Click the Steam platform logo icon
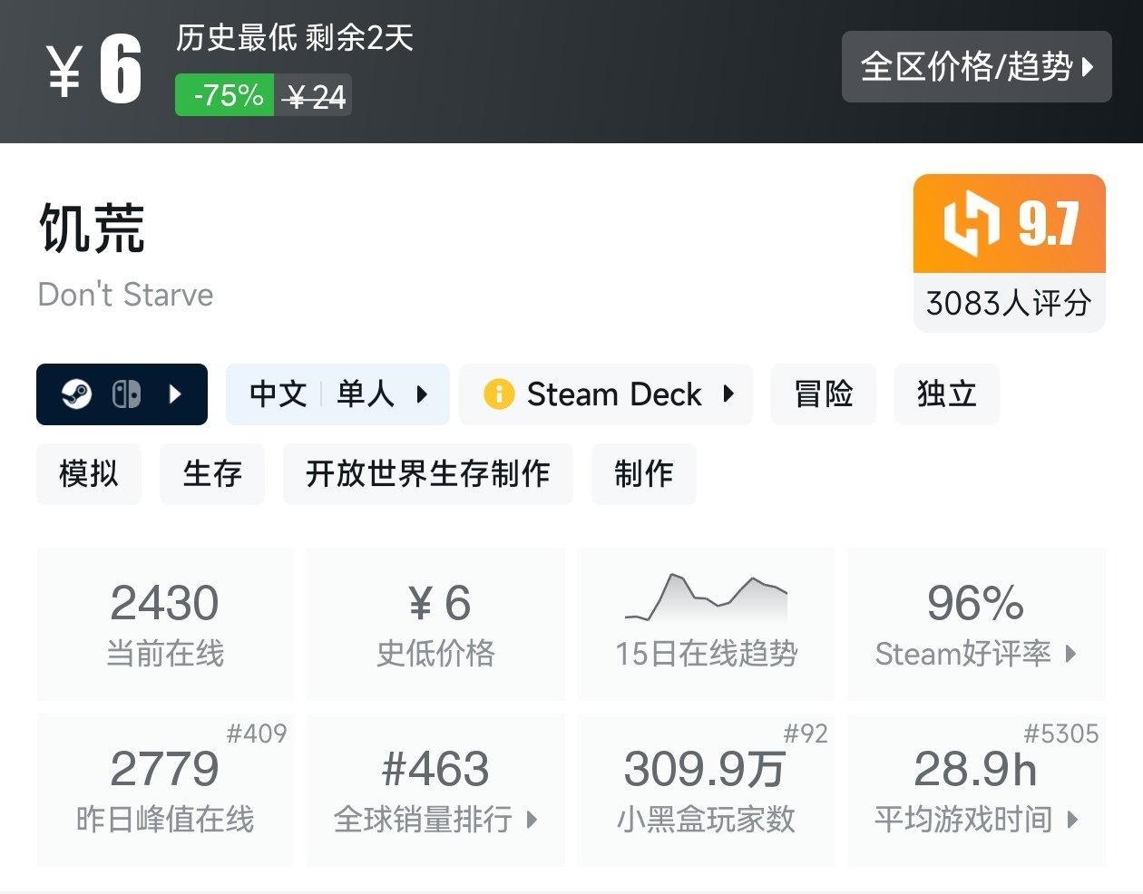The width and height of the screenshot is (1143, 894). tap(76, 394)
